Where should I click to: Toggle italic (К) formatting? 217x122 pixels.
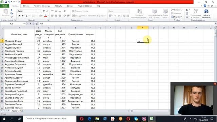(x=23, y=16)
